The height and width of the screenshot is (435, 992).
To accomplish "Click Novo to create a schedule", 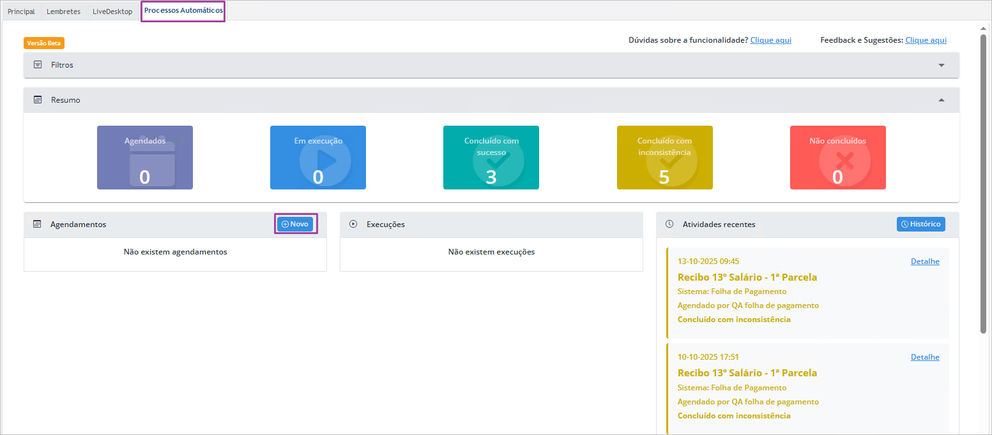I will point(295,225).
